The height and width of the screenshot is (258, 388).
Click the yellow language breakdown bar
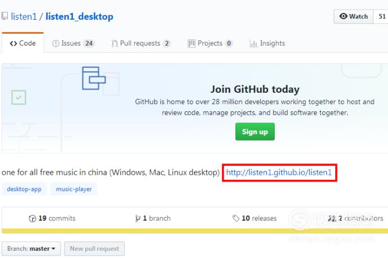pos(195,231)
